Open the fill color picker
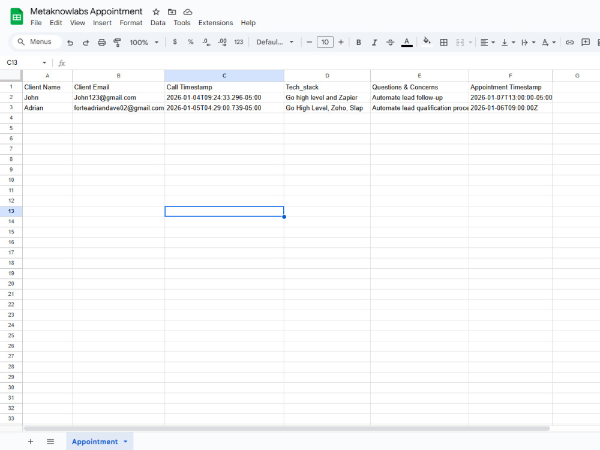600x450 pixels. (x=427, y=41)
